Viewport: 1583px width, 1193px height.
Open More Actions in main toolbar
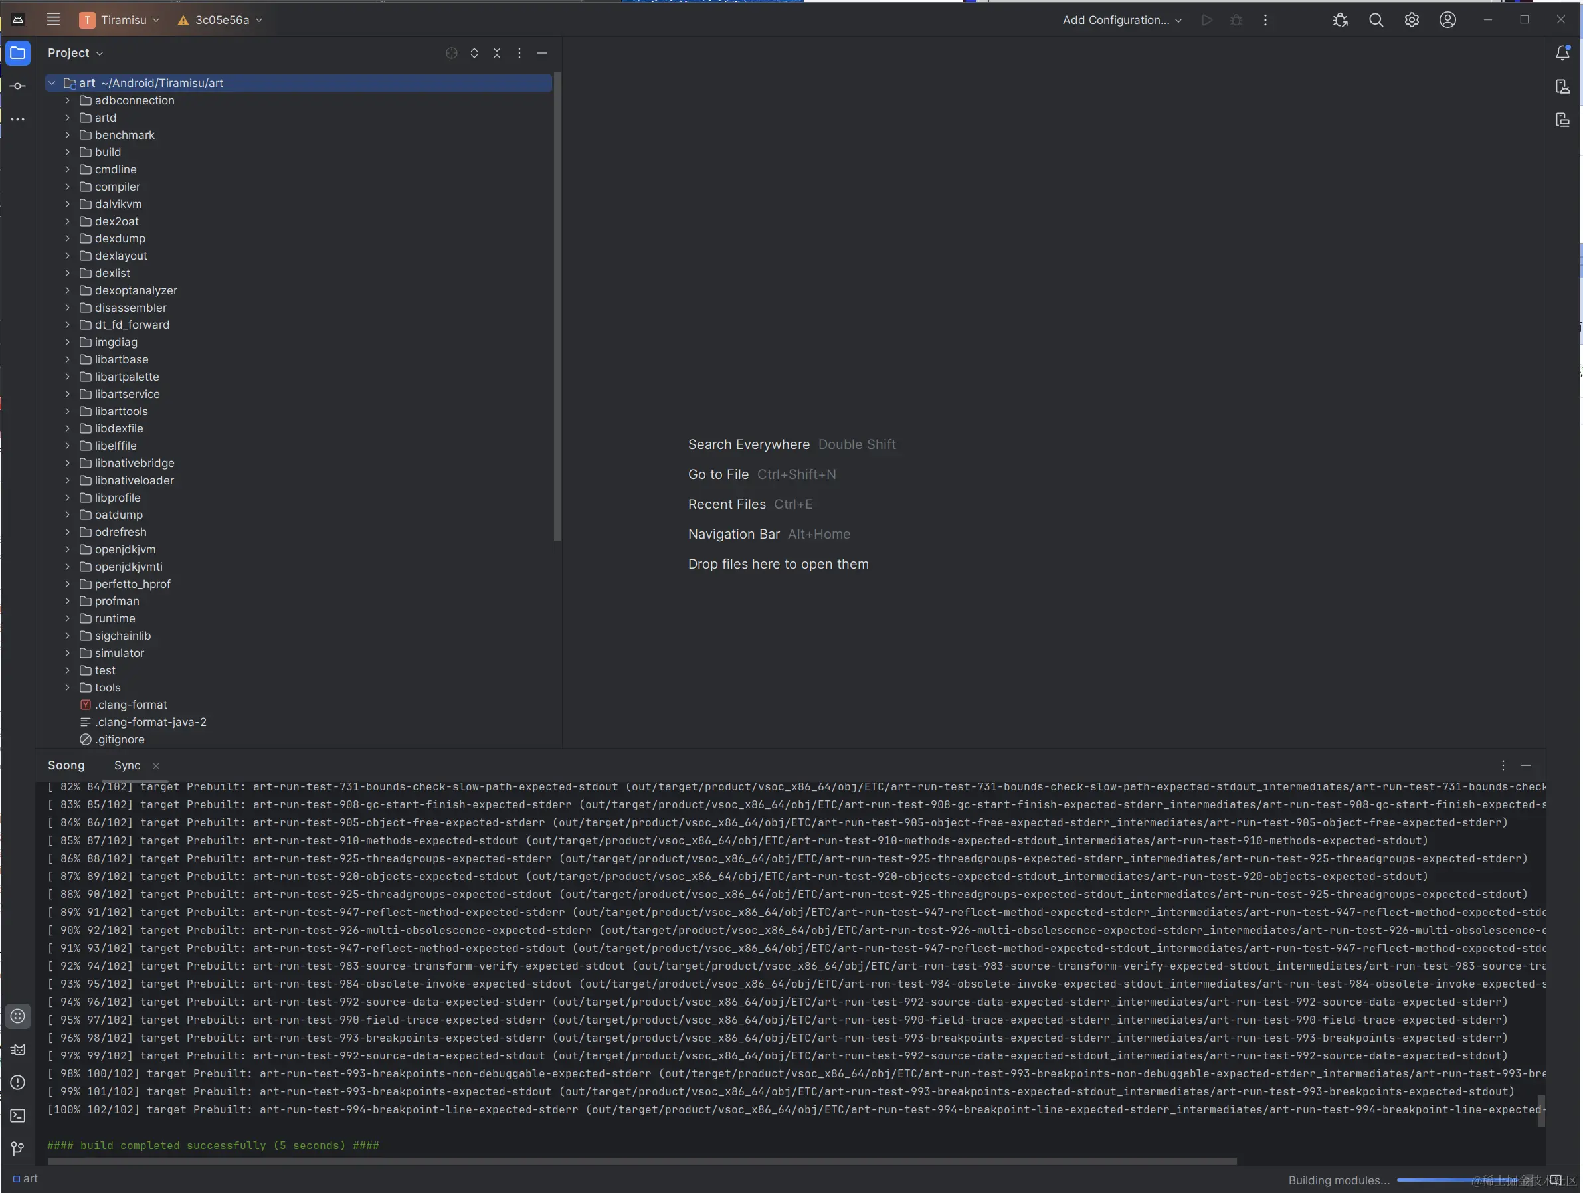(x=1265, y=20)
